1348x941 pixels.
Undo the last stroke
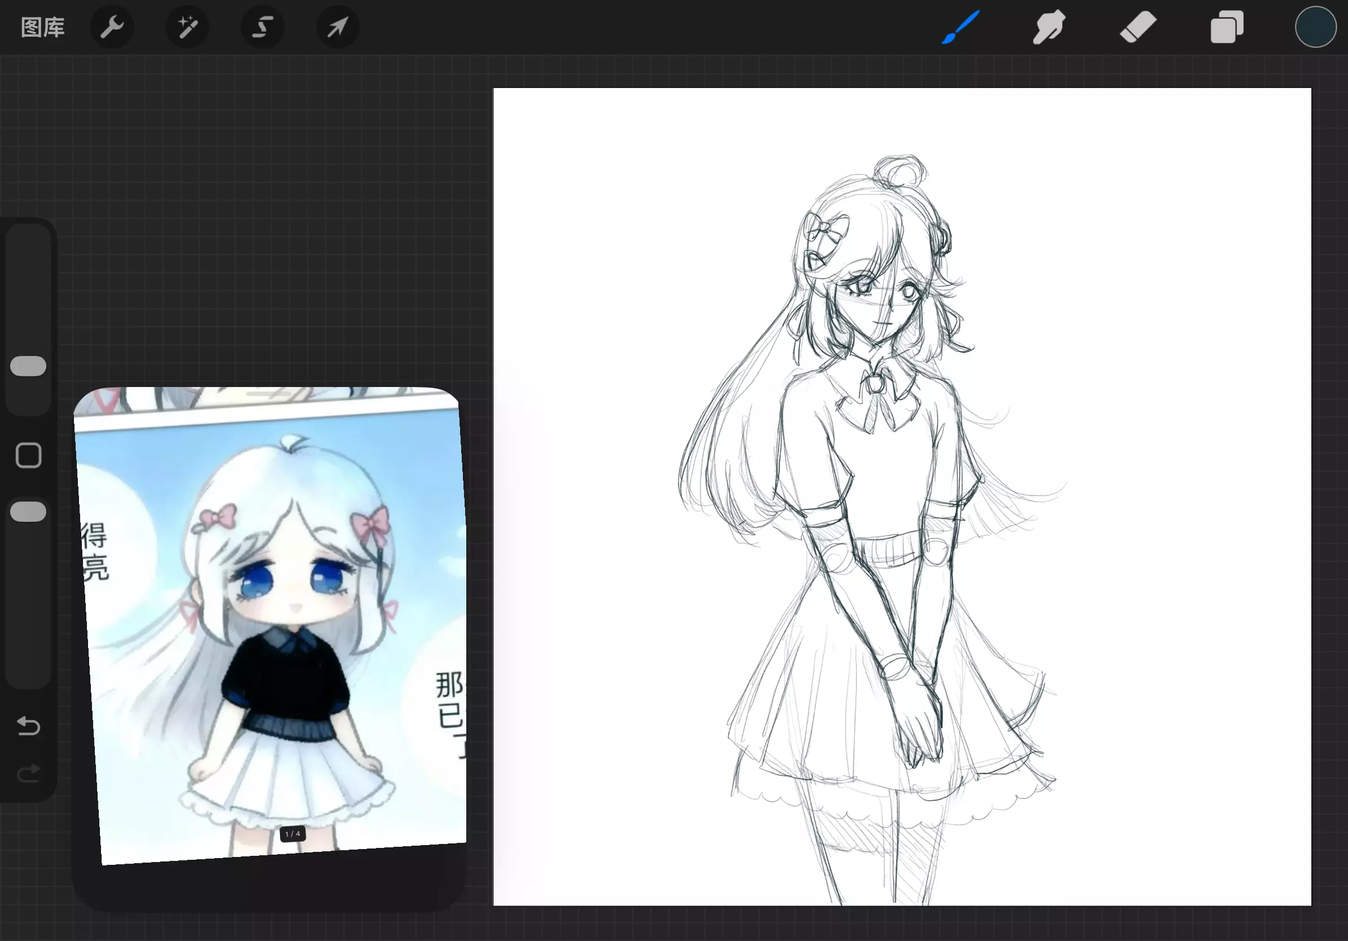(x=28, y=726)
